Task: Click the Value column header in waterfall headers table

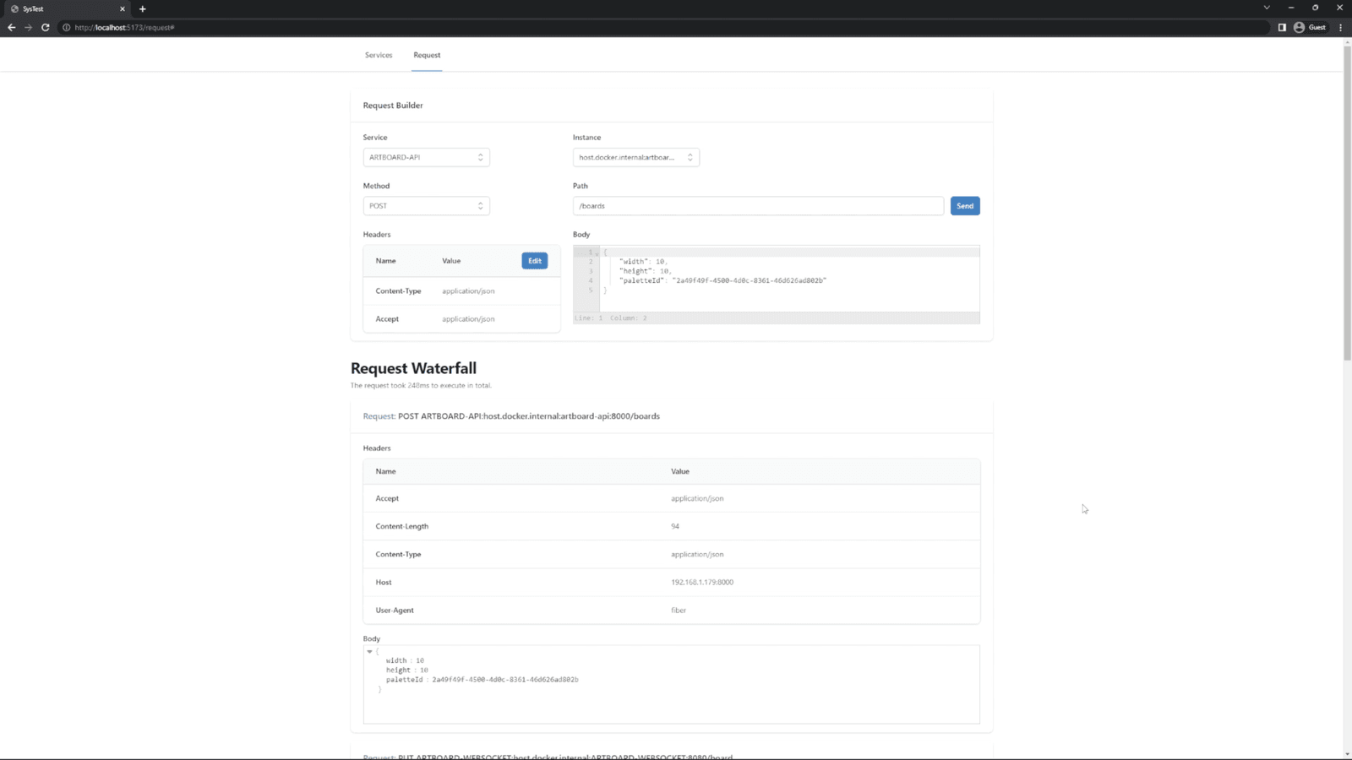Action: 680,471
